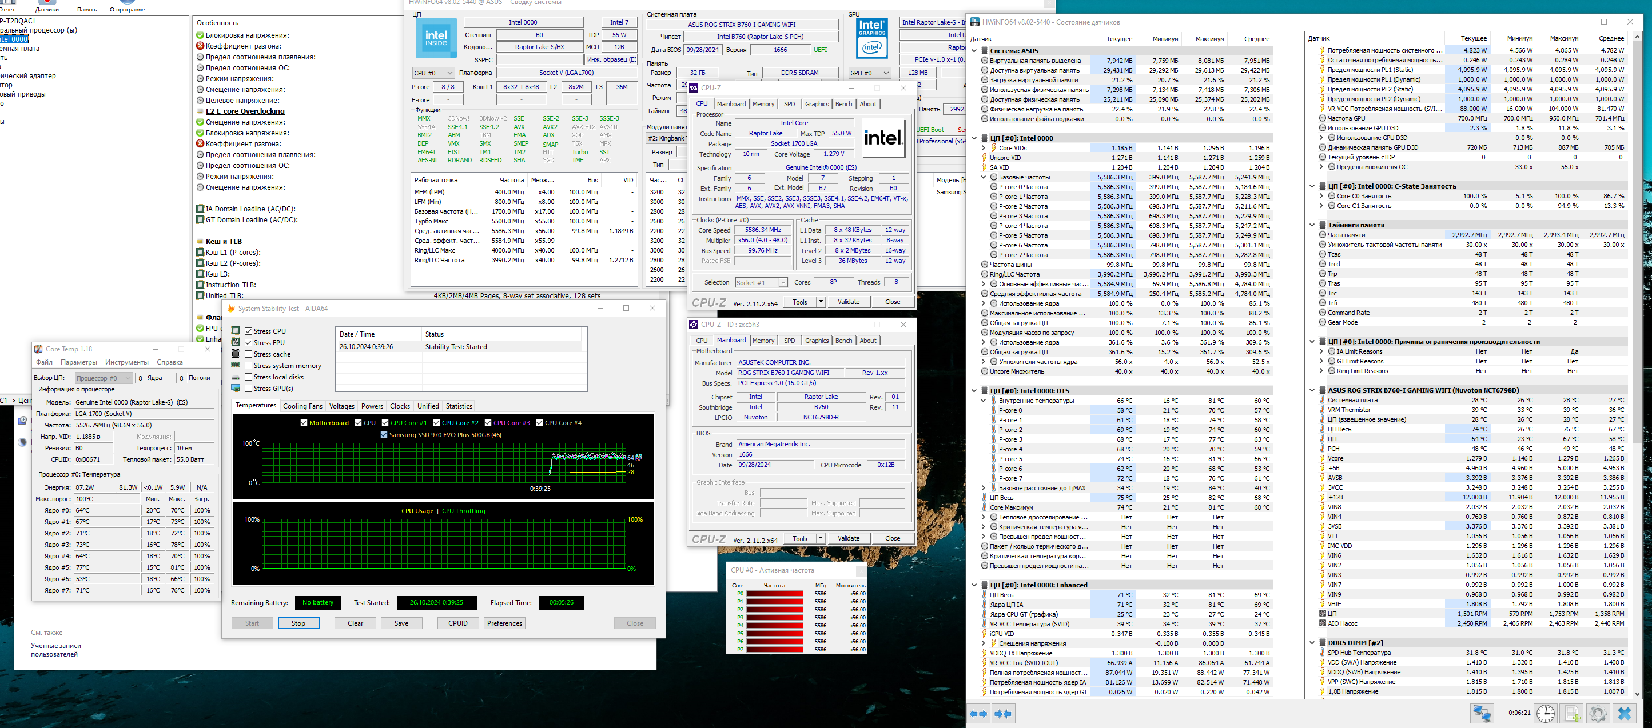This screenshot has width=1652, height=728.
Task: Open the Инструменты menu in Core Temp
Action: click(x=127, y=362)
